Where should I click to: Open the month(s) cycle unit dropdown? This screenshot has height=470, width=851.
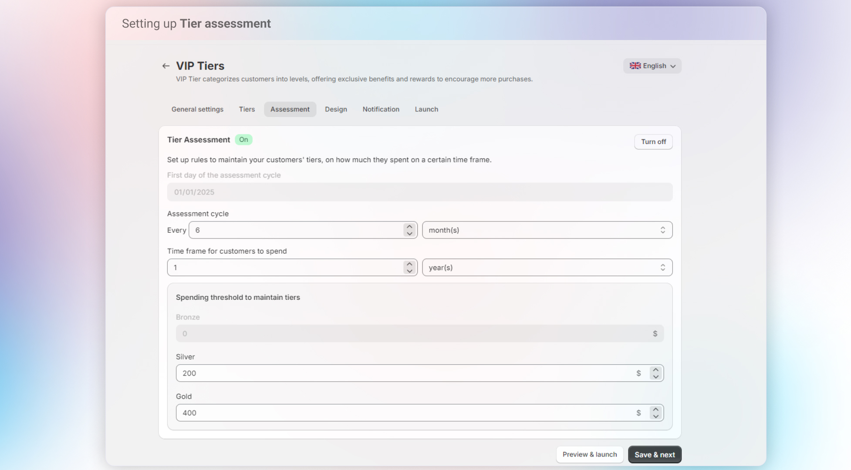tap(547, 230)
